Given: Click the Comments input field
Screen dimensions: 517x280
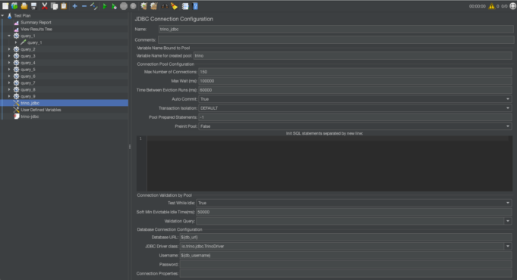Looking at the screenshot, I should pyautogui.click(x=336, y=40).
